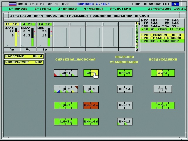Select blower ГД-1 unit
The height and width of the screenshot is (141, 188).
point(163,105)
